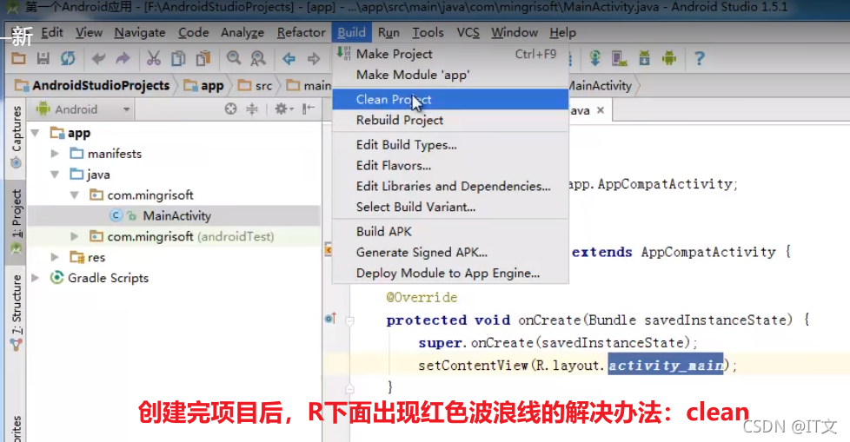Open the Tools menu
Image resolution: width=850 pixels, height=442 pixels.
click(428, 32)
